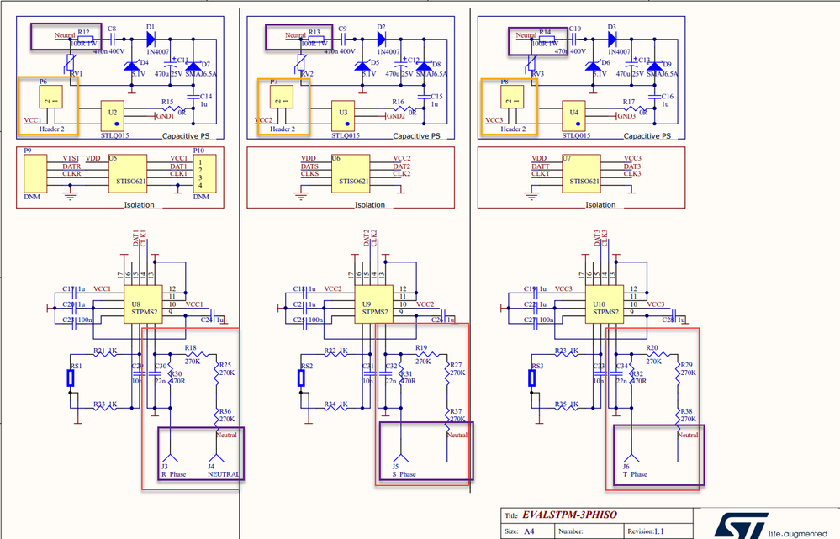Click the CLKS net label

309,174
